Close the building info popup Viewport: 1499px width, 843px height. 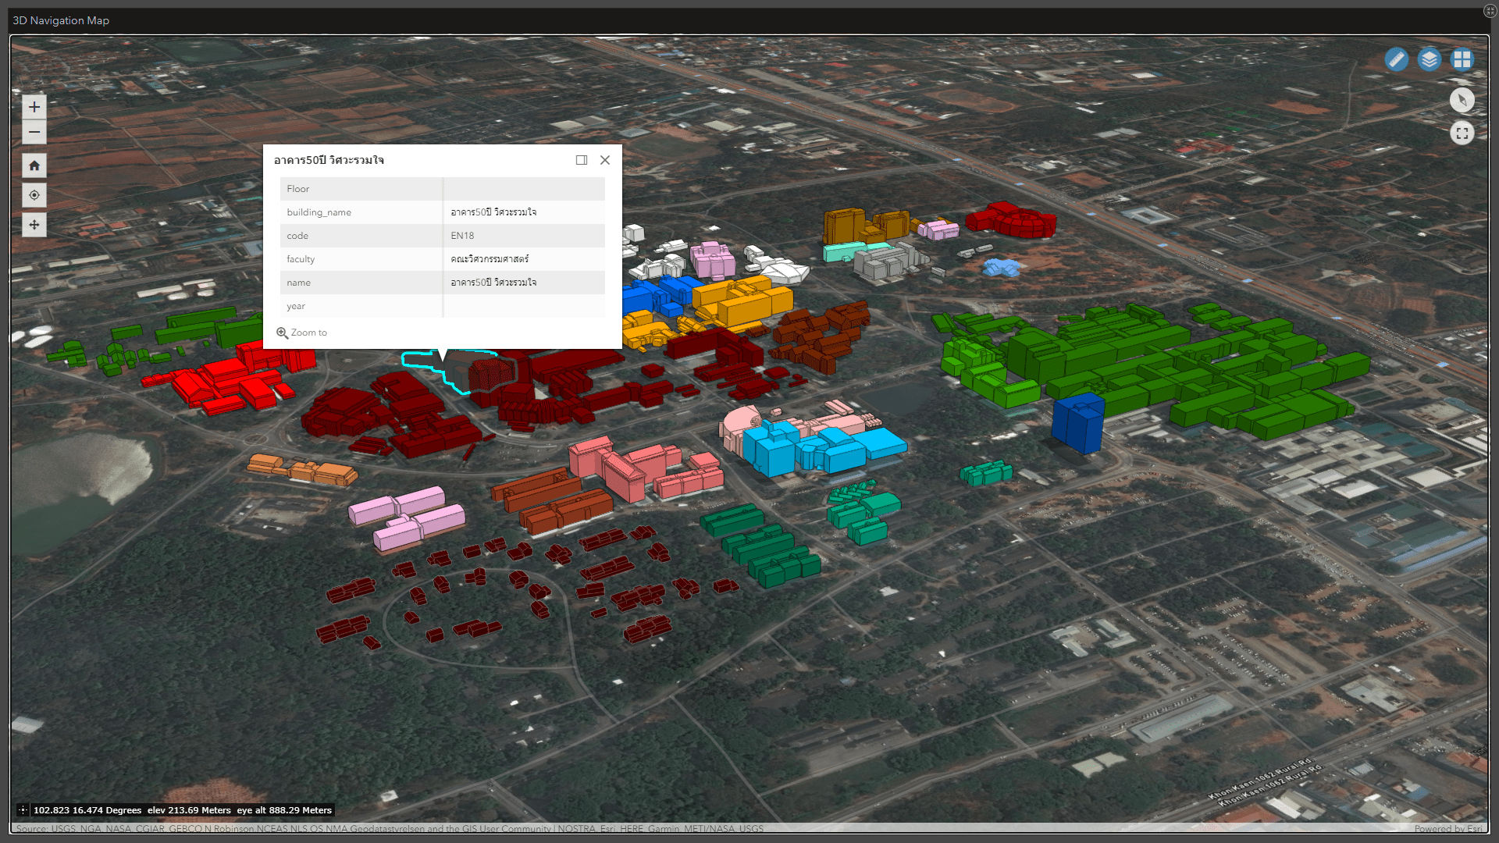pos(605,160)
